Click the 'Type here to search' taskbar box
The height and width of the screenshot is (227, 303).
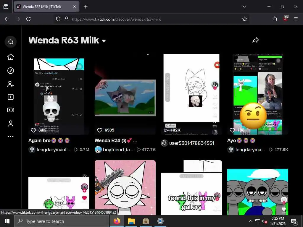[62, 221]
